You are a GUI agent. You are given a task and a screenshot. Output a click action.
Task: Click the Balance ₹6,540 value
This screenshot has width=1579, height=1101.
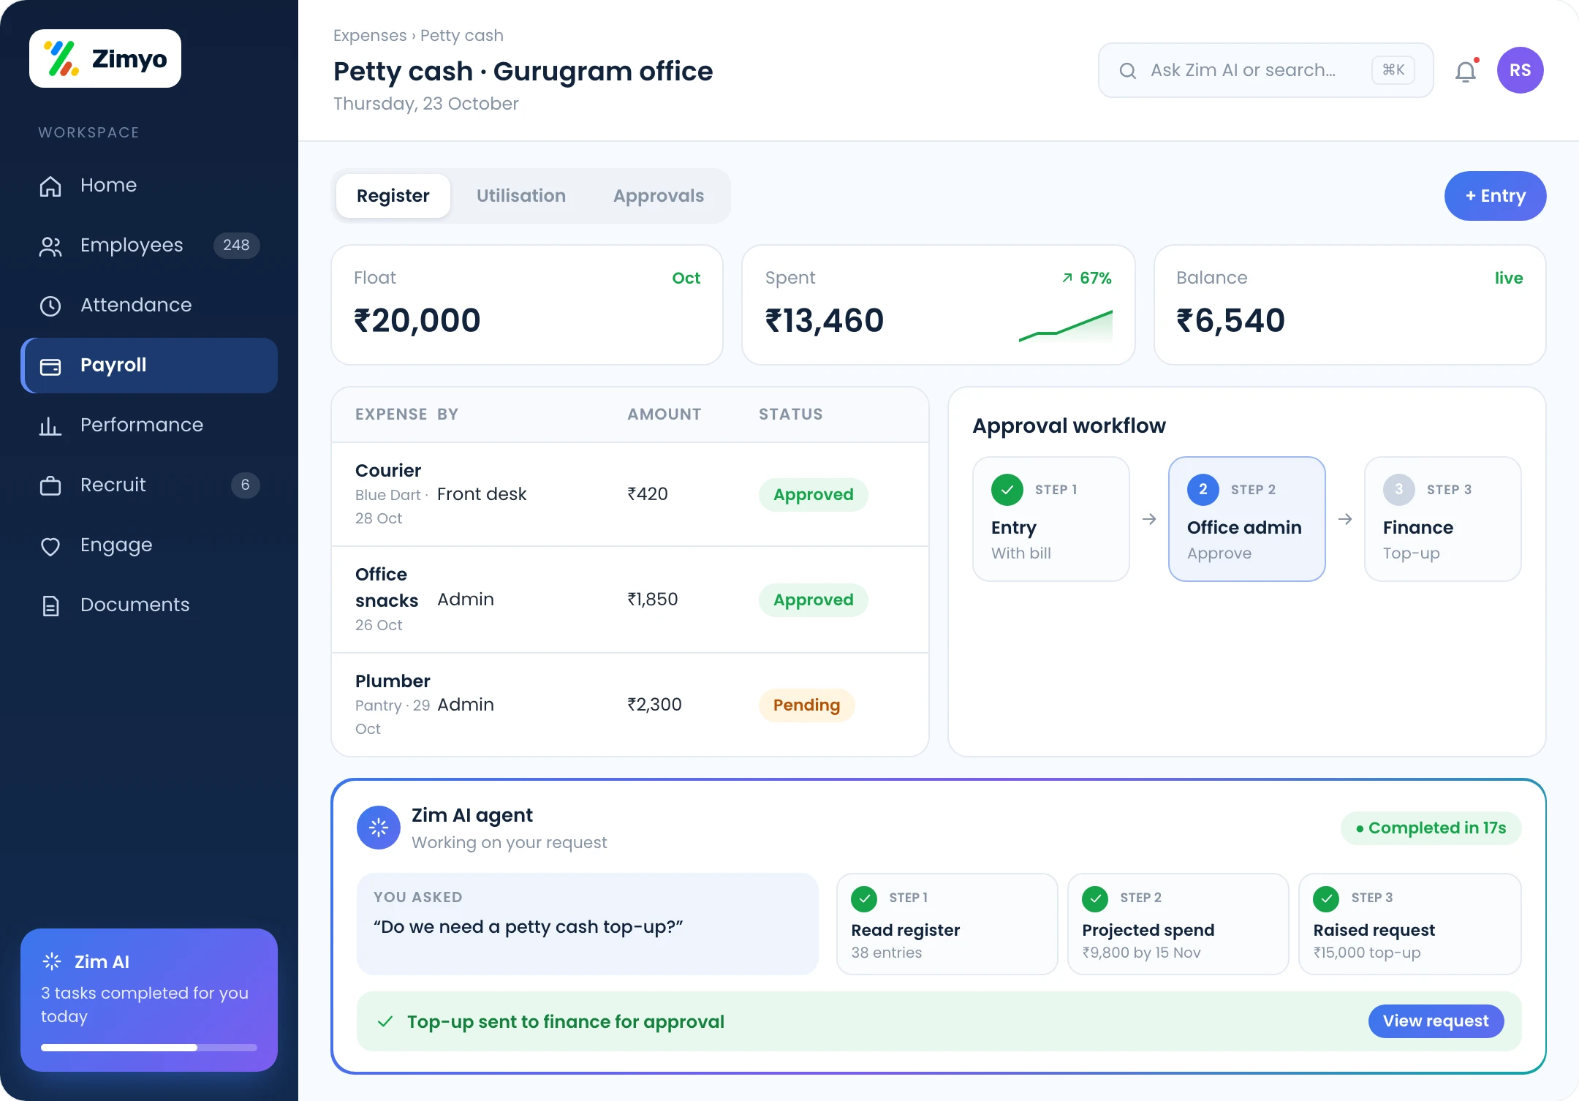click(x=1231, y=320)
